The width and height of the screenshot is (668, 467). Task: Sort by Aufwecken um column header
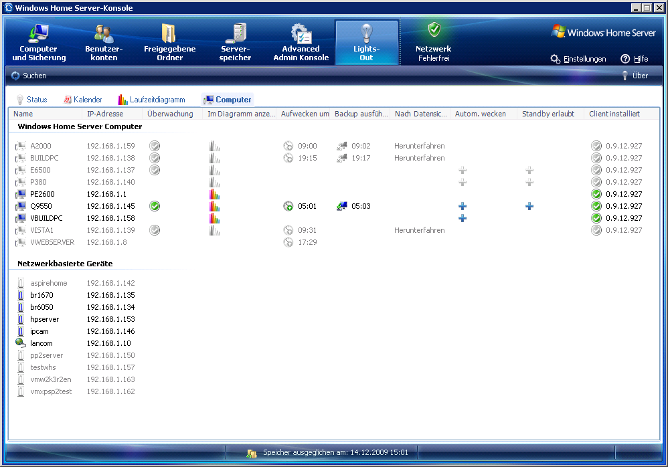point(304,114)
